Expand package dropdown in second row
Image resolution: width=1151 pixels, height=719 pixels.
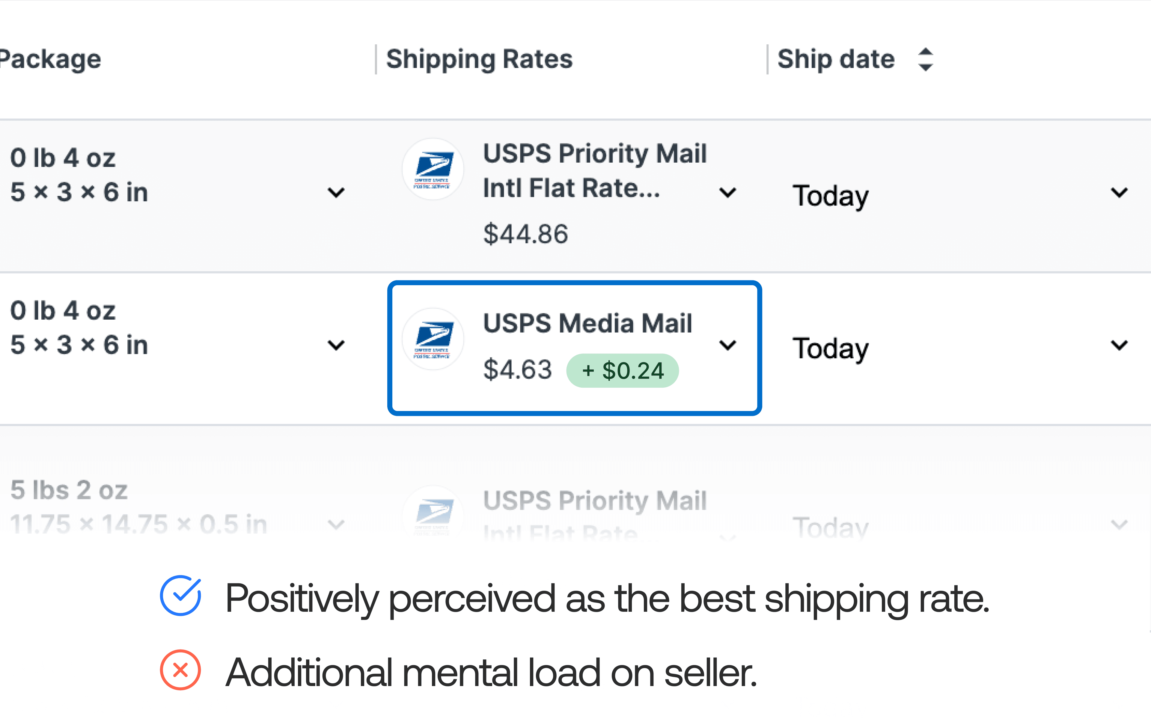click(x=336, y=345)
